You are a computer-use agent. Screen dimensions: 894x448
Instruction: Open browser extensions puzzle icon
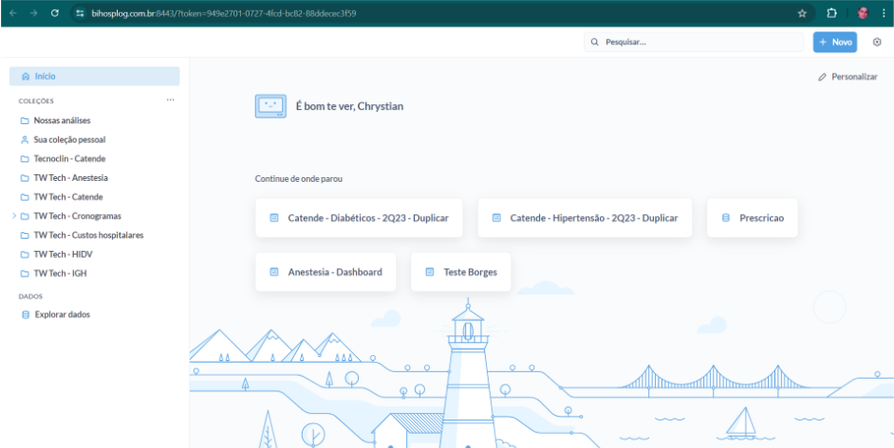point(832,13)
